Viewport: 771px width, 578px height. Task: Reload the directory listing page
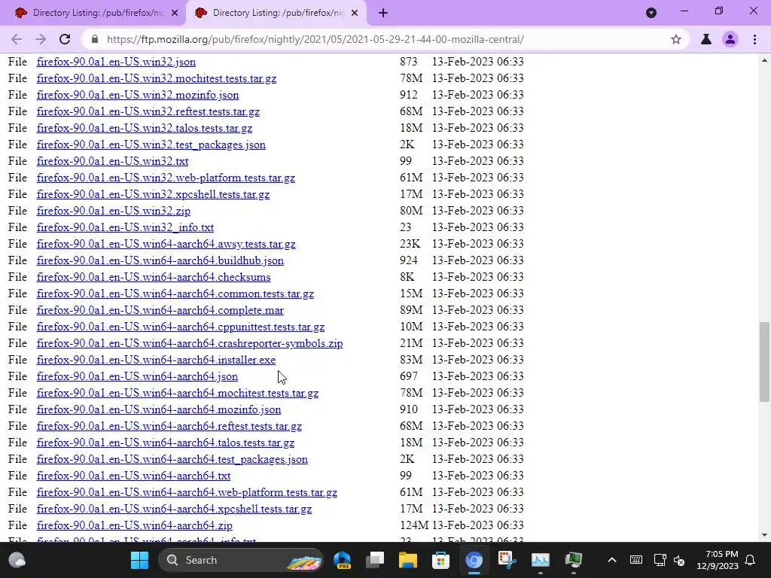65,39
